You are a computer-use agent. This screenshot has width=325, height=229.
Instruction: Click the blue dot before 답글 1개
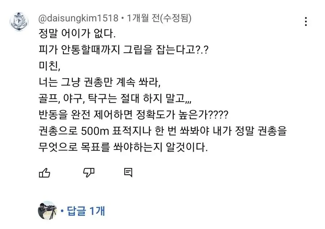tap(62, 211)
